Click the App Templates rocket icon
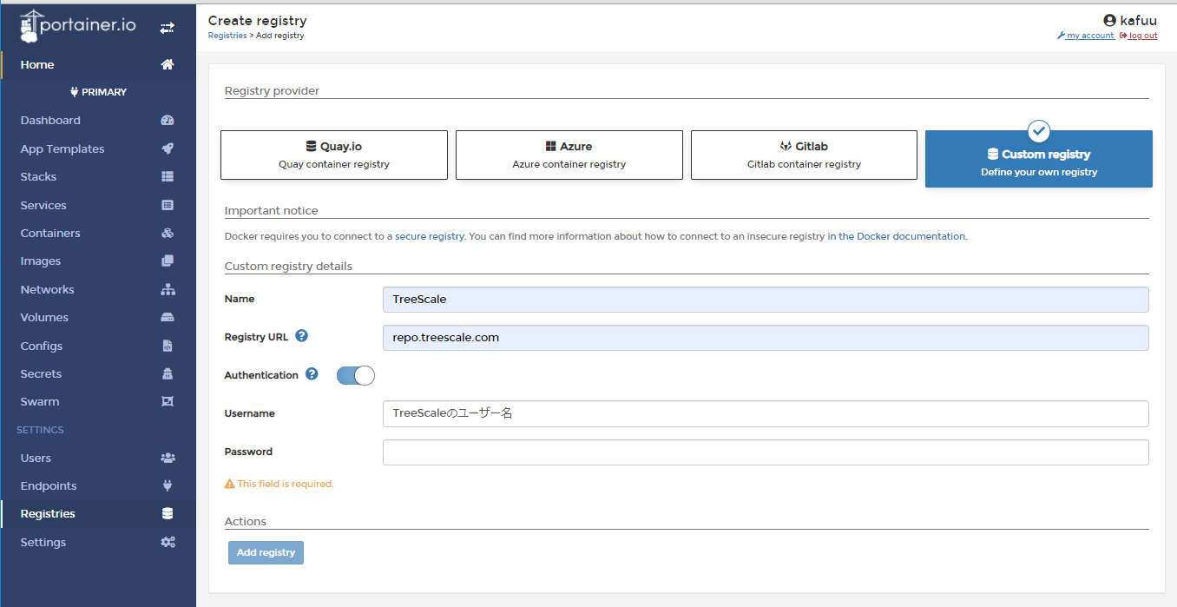This screenshot has height=607, width=1177. (x=168, y=148)
